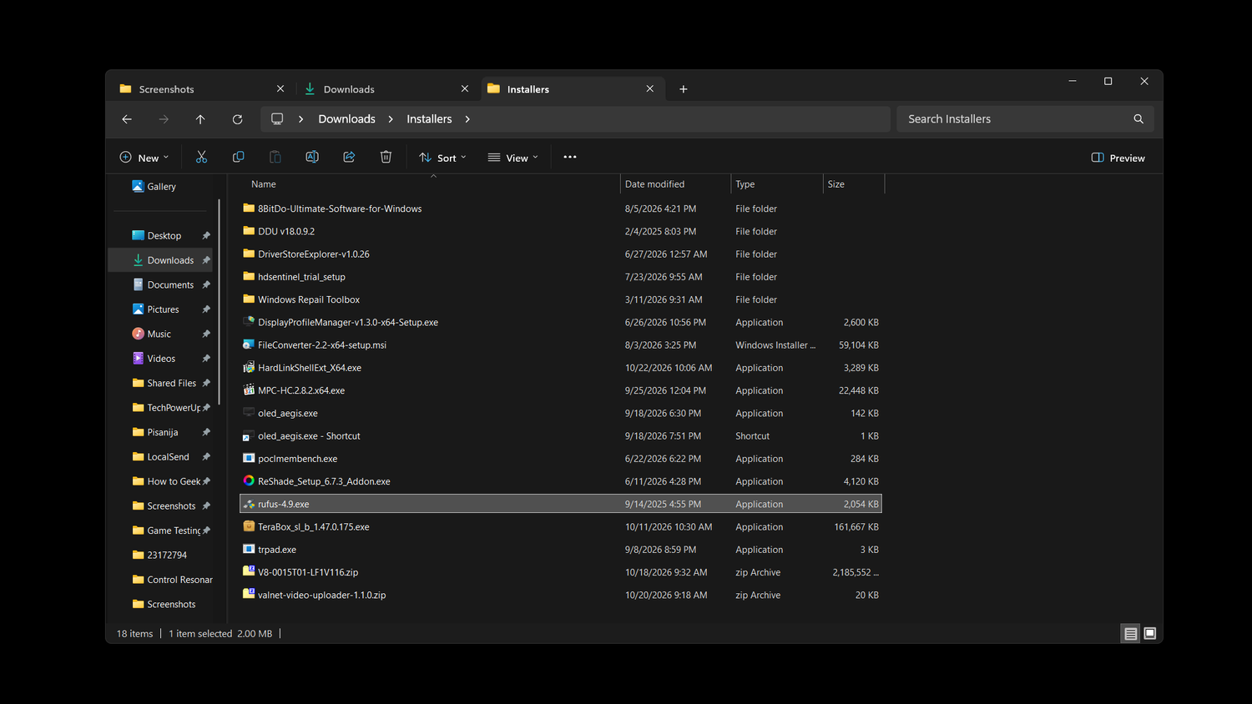
Task: Click the search magnifier icon
Action: coord(1138,119)
